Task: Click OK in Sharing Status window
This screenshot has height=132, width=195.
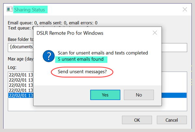Action: tap(137, 120)
